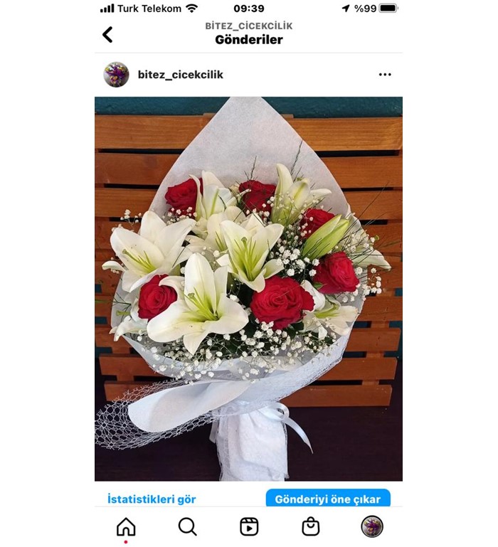
Task: Tap the cellular signal bars icon
Action: (x=107, y=8)
